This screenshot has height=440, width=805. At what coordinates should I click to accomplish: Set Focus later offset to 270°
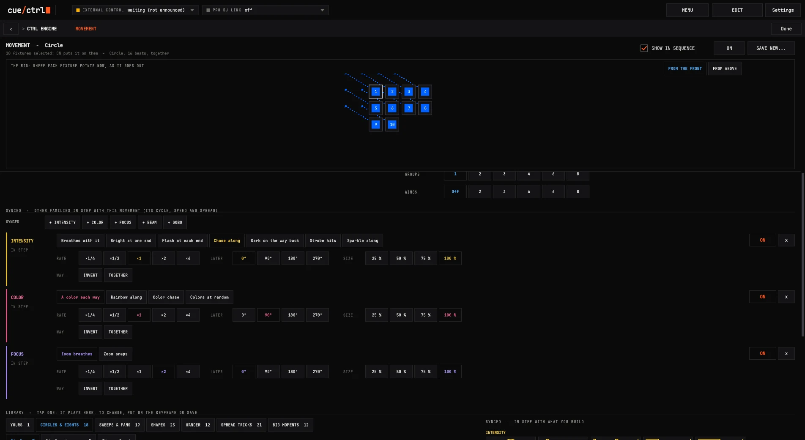coord(317,372)
